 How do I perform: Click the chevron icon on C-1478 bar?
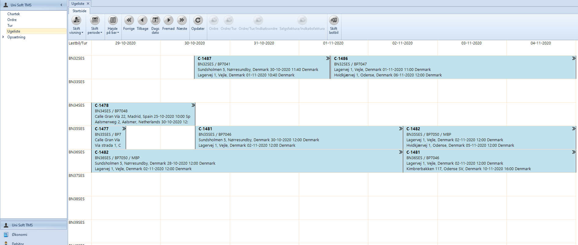point(193,105)
